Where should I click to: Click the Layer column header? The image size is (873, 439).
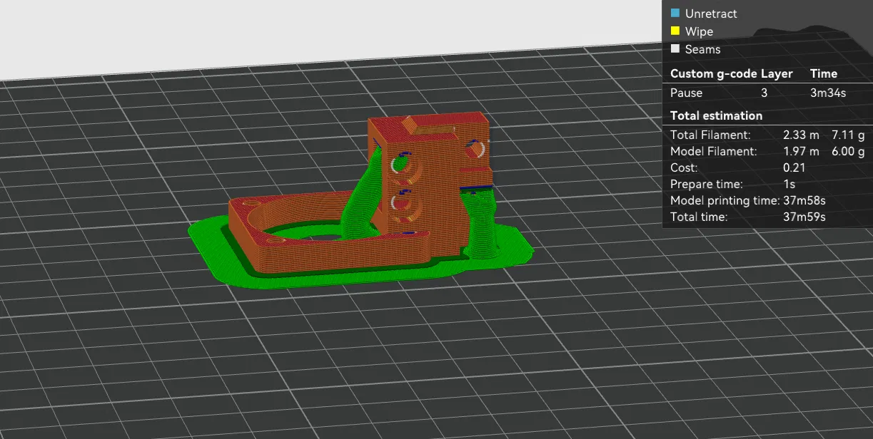(x=777, y=73)
